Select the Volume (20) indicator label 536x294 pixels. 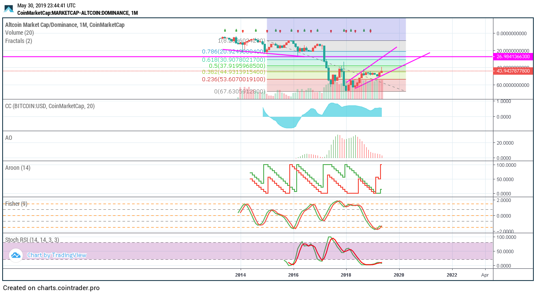[20, 33]
